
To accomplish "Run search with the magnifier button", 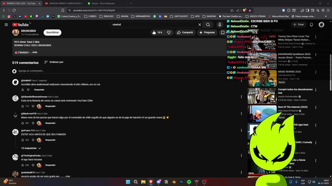I will [x=208, y=25].
